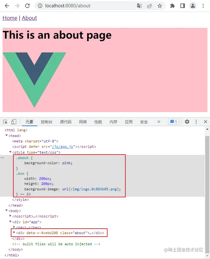Show more DevTools tabs chevron

tap(159, 122)
